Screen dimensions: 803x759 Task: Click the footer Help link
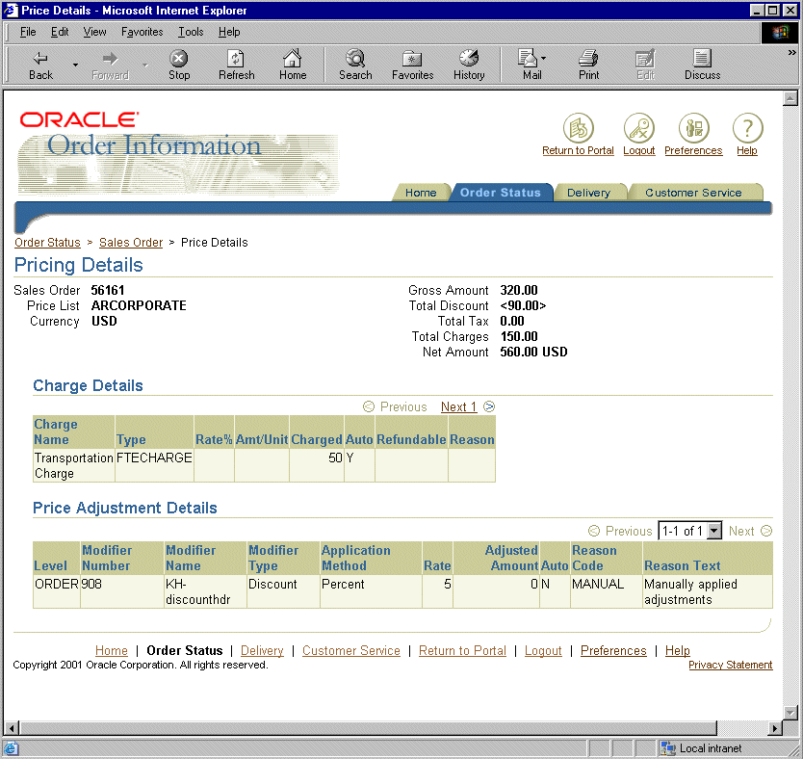click(678, 650)
